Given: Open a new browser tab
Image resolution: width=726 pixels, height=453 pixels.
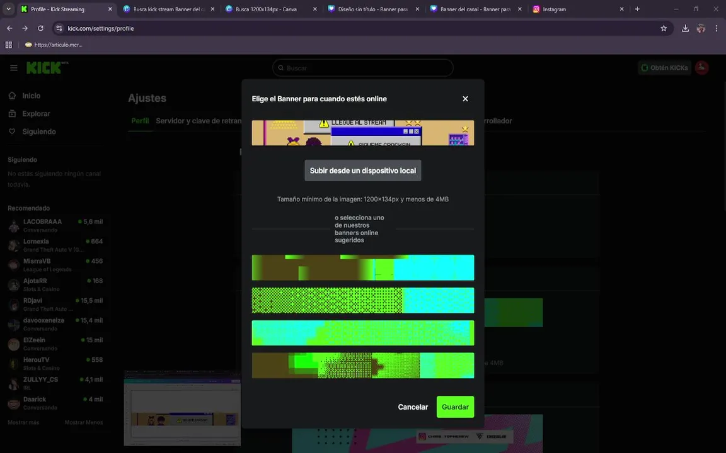Looking at the screenshot, I should tap(637, 9).
